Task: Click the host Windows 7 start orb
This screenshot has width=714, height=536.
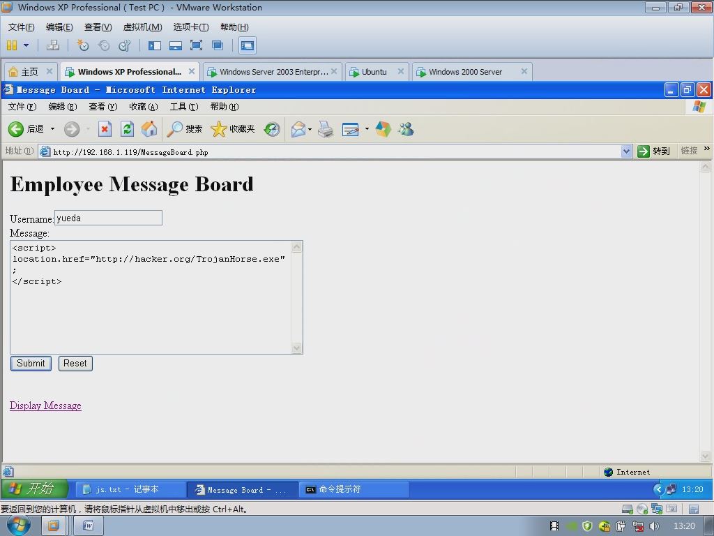Action: [x=19, y=526]
